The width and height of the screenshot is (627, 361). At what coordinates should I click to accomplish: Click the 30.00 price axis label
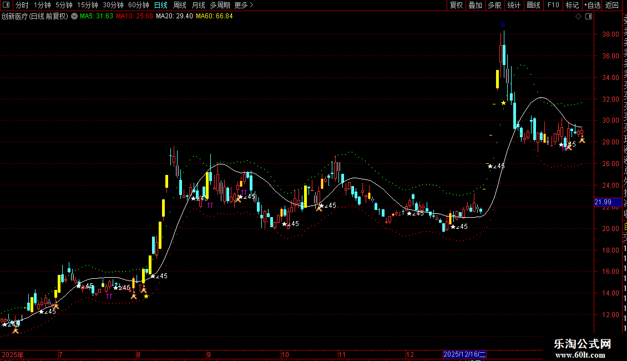(610, 121)
